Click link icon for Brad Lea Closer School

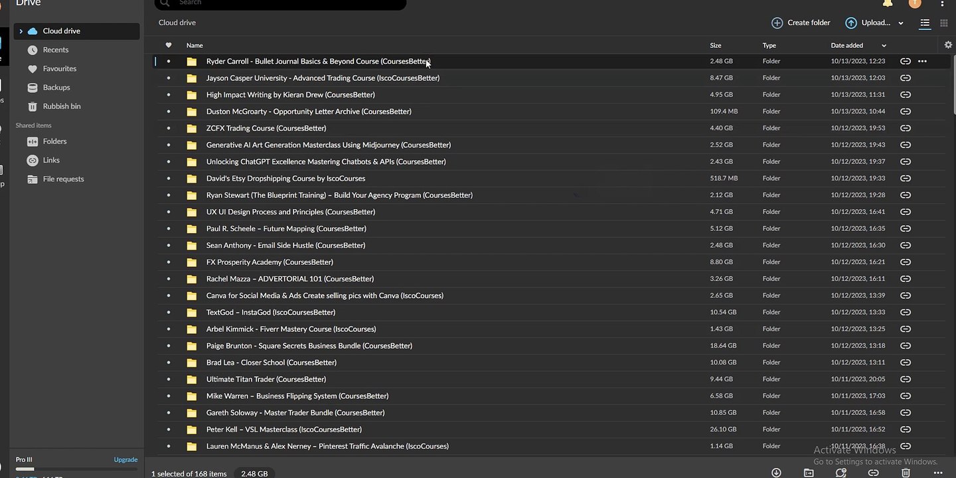tap(905, 362)
